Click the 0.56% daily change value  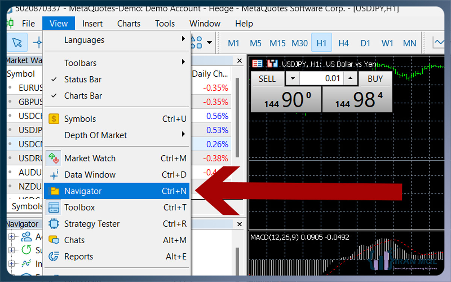click(217, 116)
